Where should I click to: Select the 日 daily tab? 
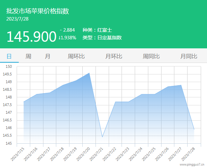9,56
